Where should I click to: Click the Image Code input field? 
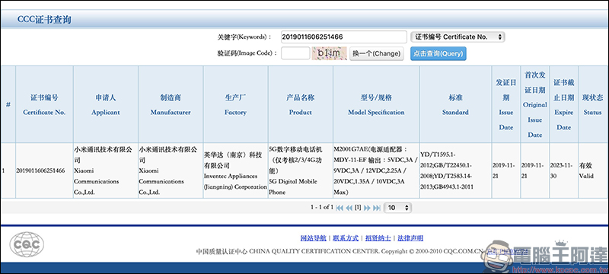295,53
